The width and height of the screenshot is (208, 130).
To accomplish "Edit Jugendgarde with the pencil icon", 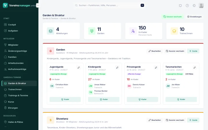I will click(x=79, y=68).
